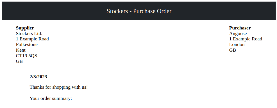Click the purchaser's 1 Example Road address line
The image size is (277, 108).
click(x=246, y=39)
